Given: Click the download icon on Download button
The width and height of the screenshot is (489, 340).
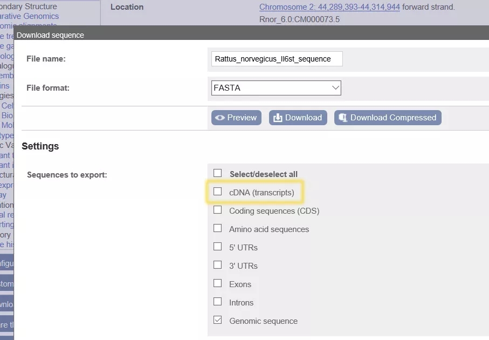Looking at the screenshot, I should coord(278,118).
